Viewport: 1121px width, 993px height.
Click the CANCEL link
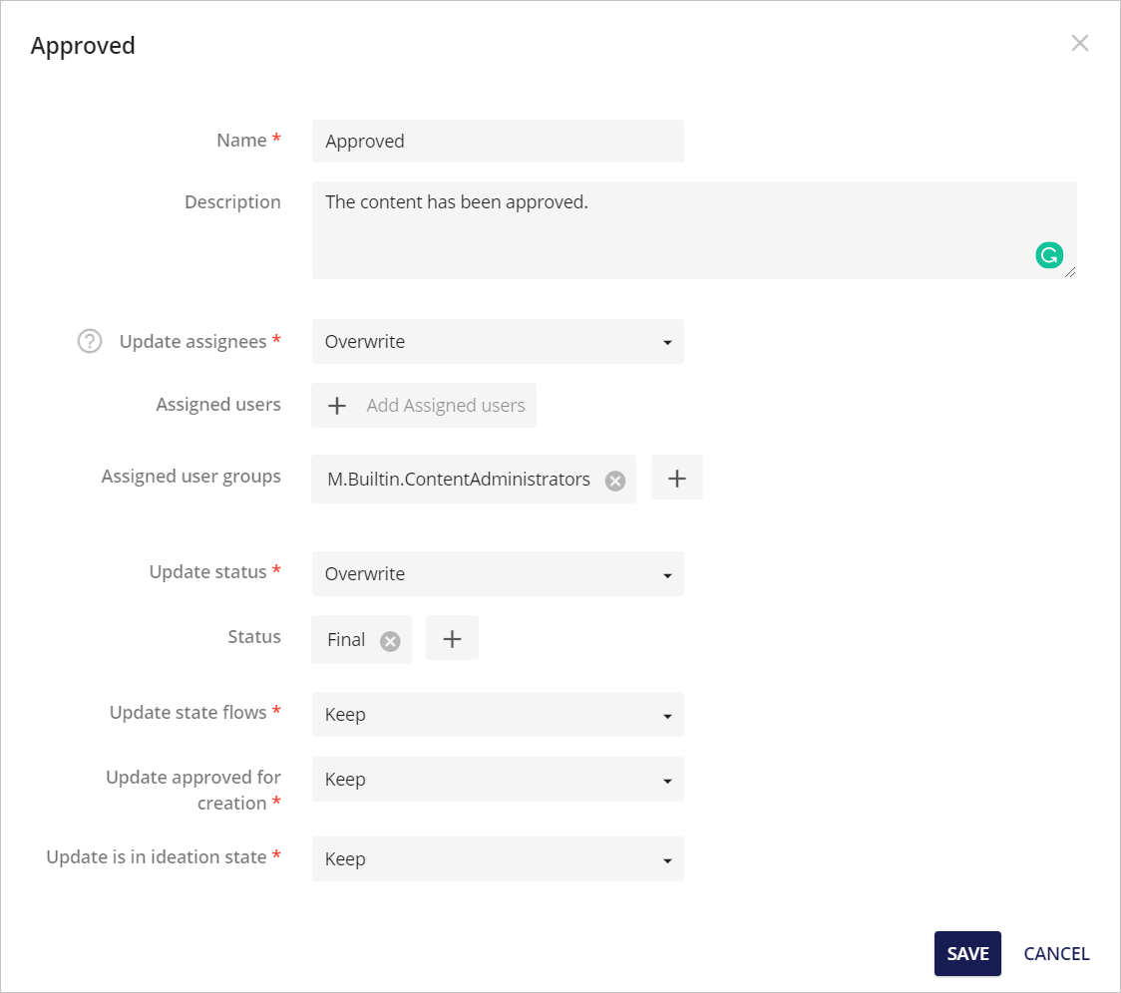(1056, 953)
